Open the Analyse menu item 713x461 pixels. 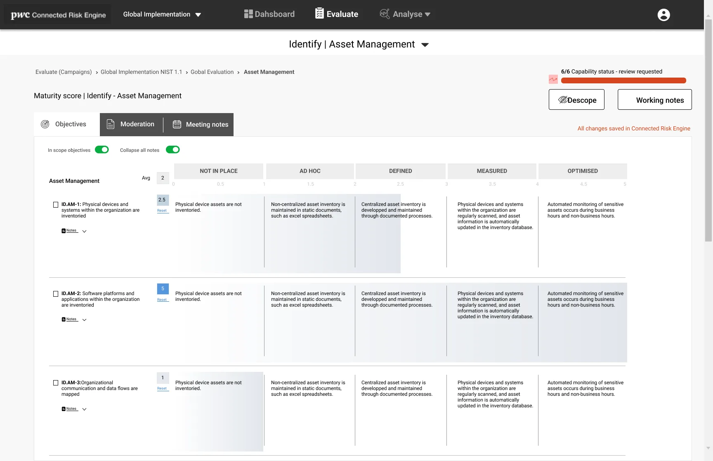[405, 14]
